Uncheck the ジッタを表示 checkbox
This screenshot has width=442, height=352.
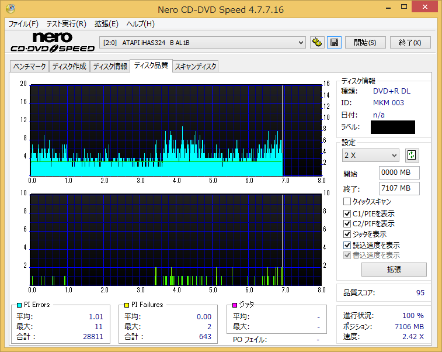pyautogui.click(x=347, y=234)
